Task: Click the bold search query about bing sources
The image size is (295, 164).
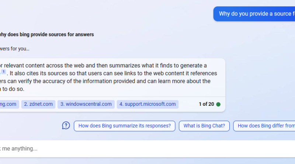Action: click(x=47, y=35)
